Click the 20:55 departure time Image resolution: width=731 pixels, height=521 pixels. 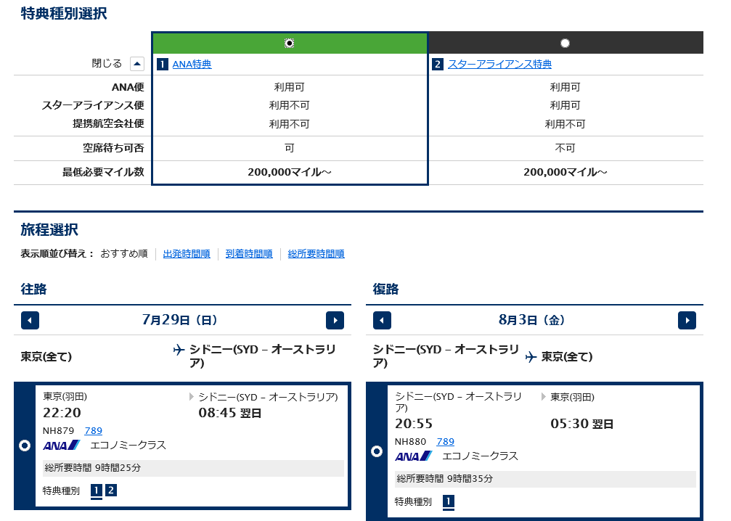click(414, 424)
